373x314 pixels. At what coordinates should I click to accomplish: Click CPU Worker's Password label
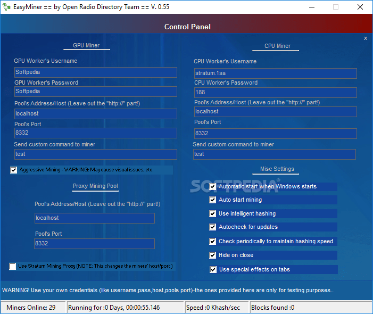tap(226, 83)
